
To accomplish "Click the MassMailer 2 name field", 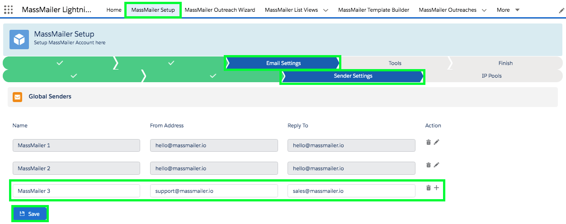I will [76, 168].
